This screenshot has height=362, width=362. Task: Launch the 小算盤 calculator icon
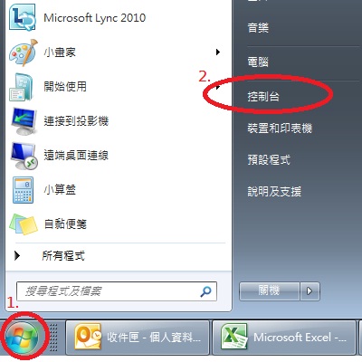(23, 190)
